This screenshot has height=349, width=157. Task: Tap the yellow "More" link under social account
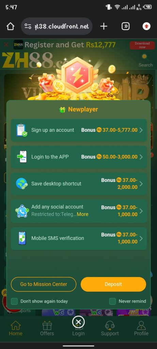click(82, 214)
